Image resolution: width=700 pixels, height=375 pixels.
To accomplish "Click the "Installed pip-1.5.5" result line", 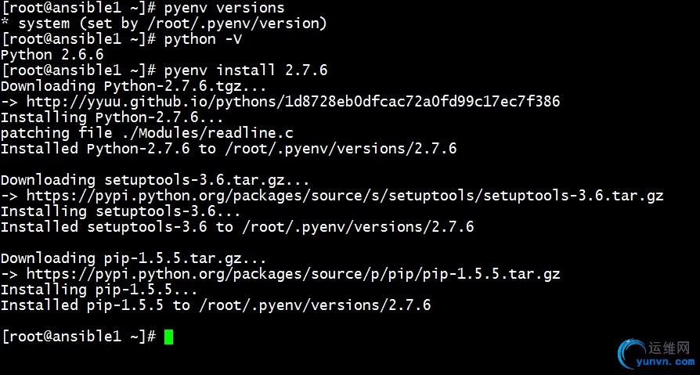I will point(216,305).
